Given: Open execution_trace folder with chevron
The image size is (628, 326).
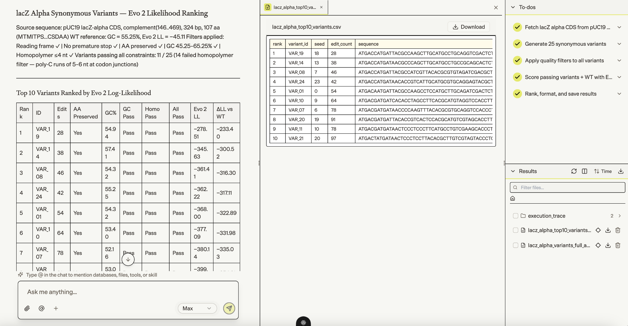Looking at the screenshot, I should click(620, 216).
